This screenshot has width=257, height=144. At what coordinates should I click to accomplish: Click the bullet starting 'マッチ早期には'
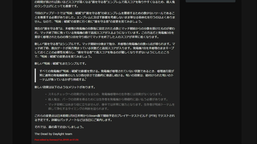(111, 107)
